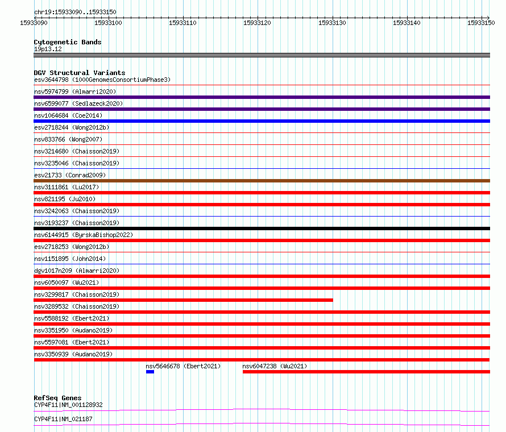
Task: Click the esv3644798 (1000GenomesConsortiumPhase3) variant label
Action: click(102, 80)
